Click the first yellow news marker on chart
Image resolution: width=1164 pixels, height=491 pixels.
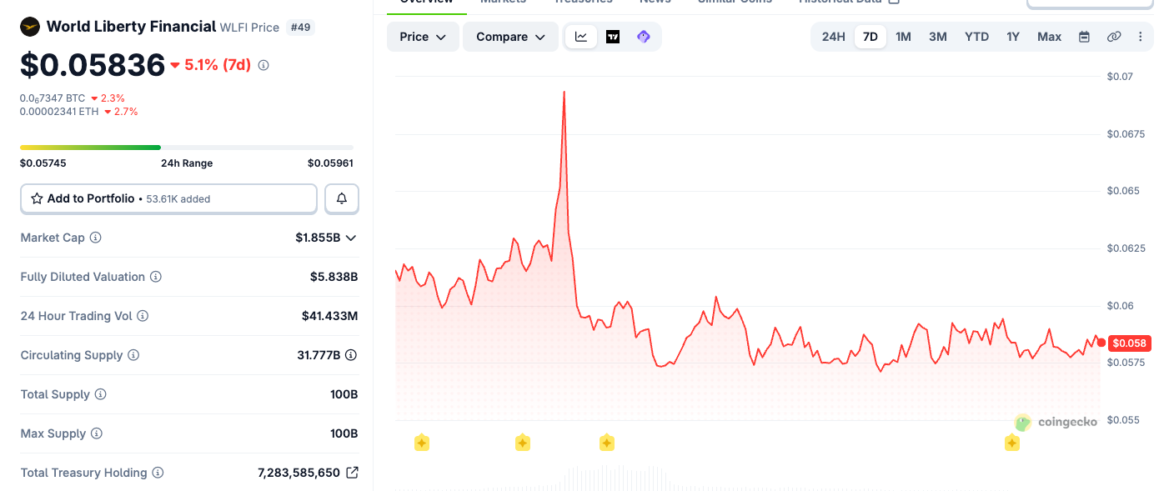[x=422, y=443]
